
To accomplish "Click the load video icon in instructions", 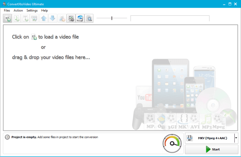I will tap(34, 37).
